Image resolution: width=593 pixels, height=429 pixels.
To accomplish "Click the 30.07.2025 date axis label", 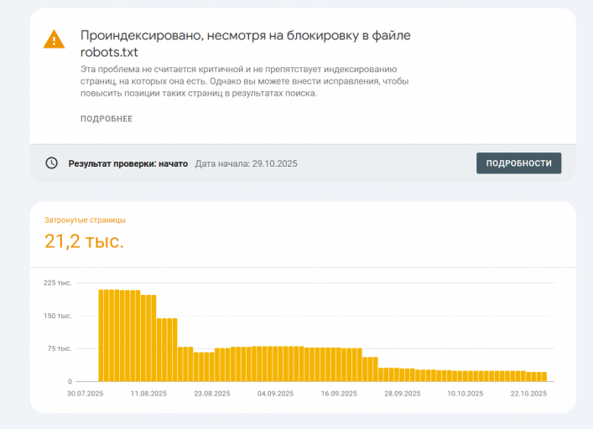I will click(85, 394).
